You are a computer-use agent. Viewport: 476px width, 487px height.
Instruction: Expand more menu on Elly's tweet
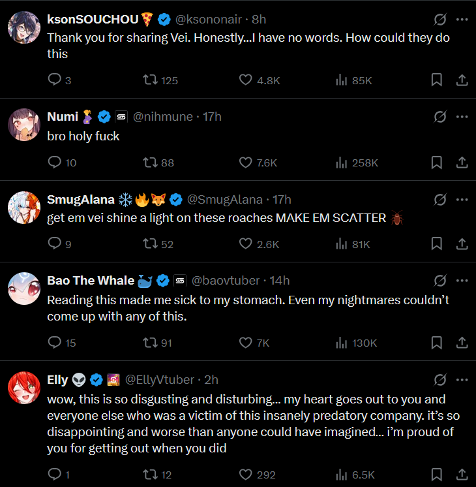[x=462, y=379]
